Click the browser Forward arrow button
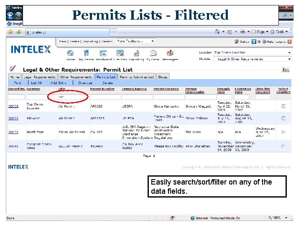This screenshot has height=226, width=301. 18,15
